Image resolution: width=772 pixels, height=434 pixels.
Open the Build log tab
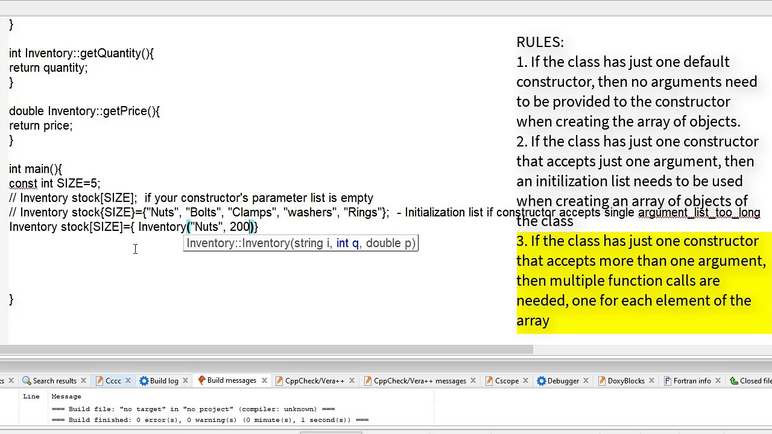(x=163, y=381)
